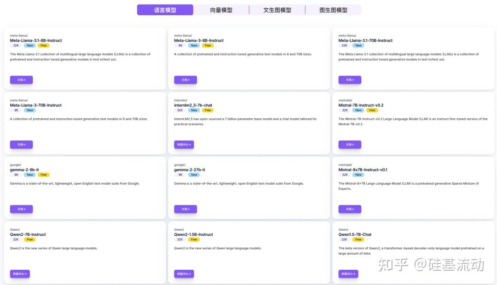The width and height of the screenshot is (497, 285).
Task: Open 文档 for Meta-Llama-3.1-70B-Instruct
Action: pos(350,79)
